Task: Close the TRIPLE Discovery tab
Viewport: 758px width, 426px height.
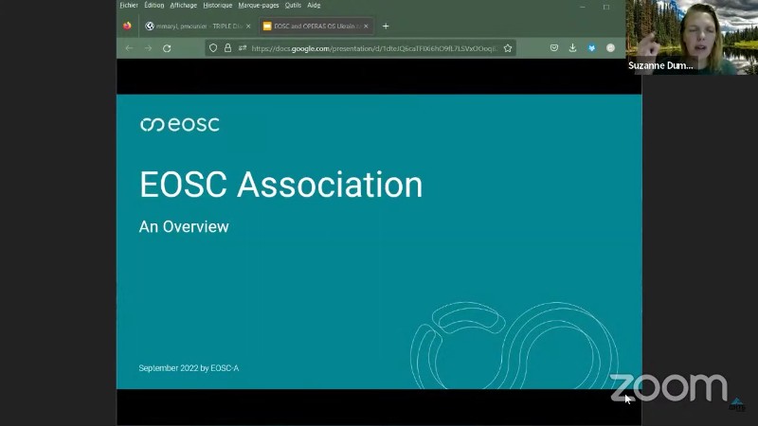Action: [248, 27]
